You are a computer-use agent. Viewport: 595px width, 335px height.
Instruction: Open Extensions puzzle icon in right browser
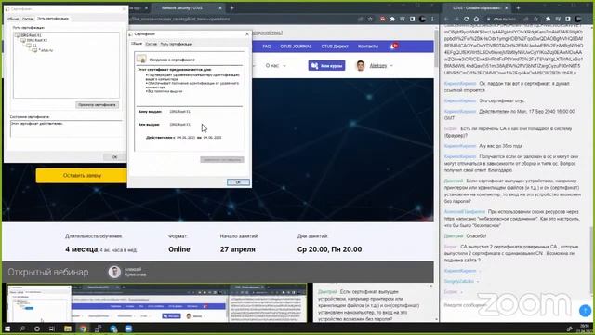pos(548,19)
